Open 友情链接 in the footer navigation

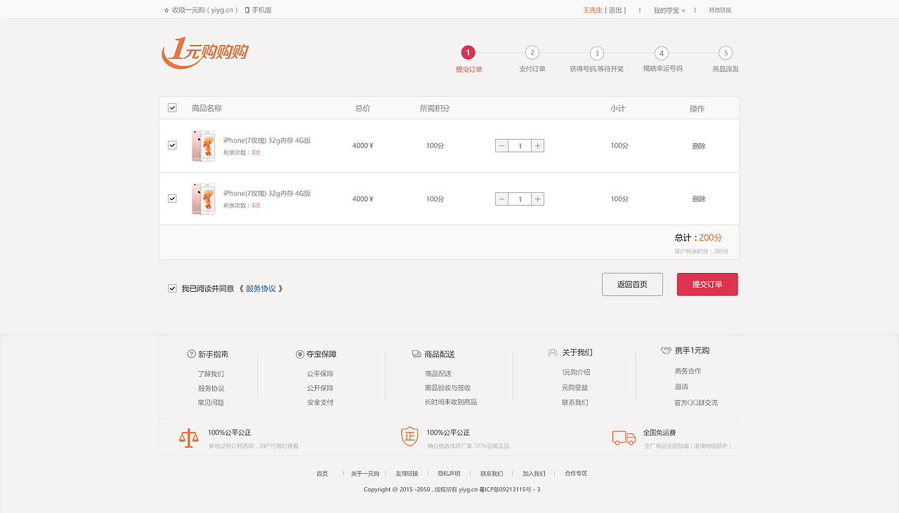(408, 473)
